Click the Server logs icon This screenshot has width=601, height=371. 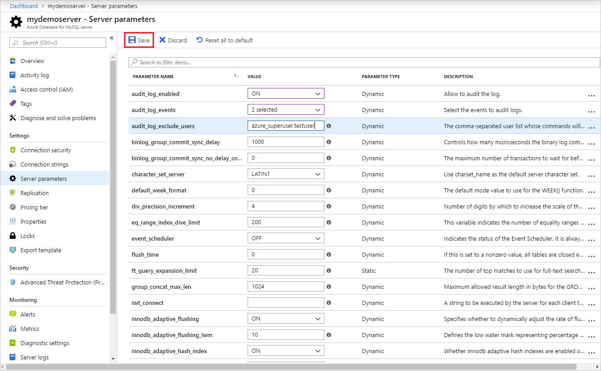[x=13, y=357]
